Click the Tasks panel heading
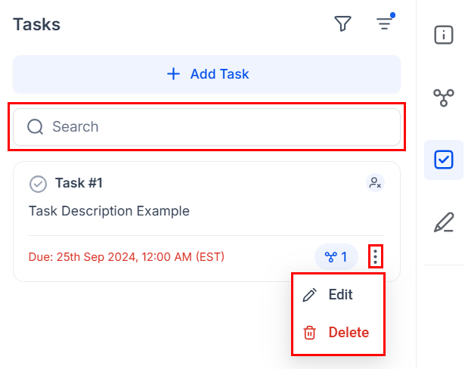 (x=36, y=24)
